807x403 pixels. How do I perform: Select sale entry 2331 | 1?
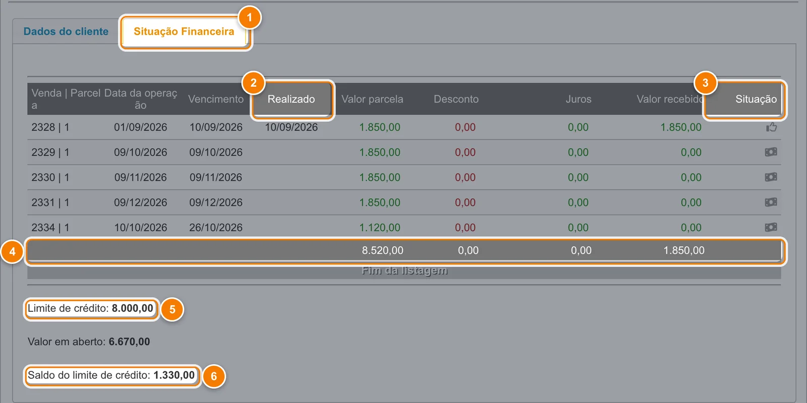pos(50,203)
